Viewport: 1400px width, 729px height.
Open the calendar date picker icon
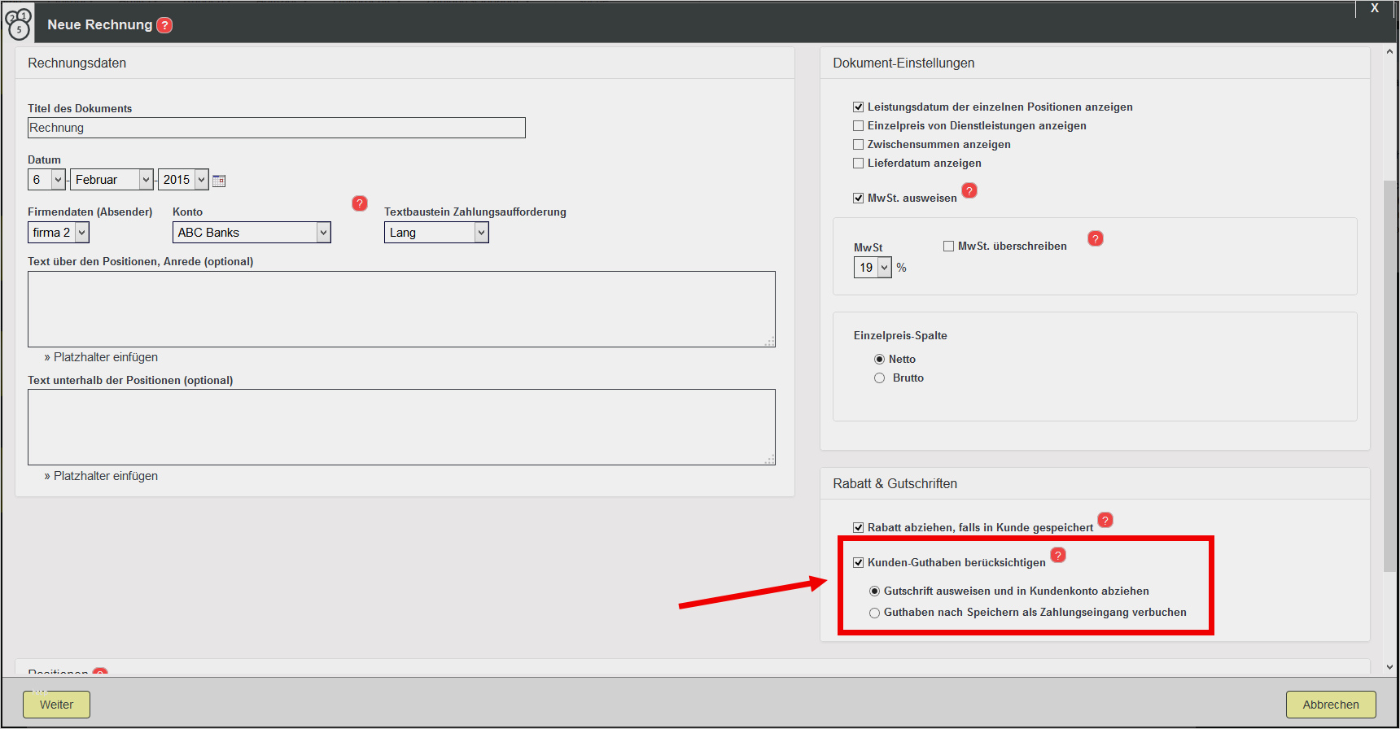point(219,181)
